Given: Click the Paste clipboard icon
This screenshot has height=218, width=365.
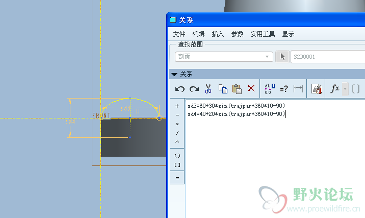Looking at the screenshot, I should 237,89.
